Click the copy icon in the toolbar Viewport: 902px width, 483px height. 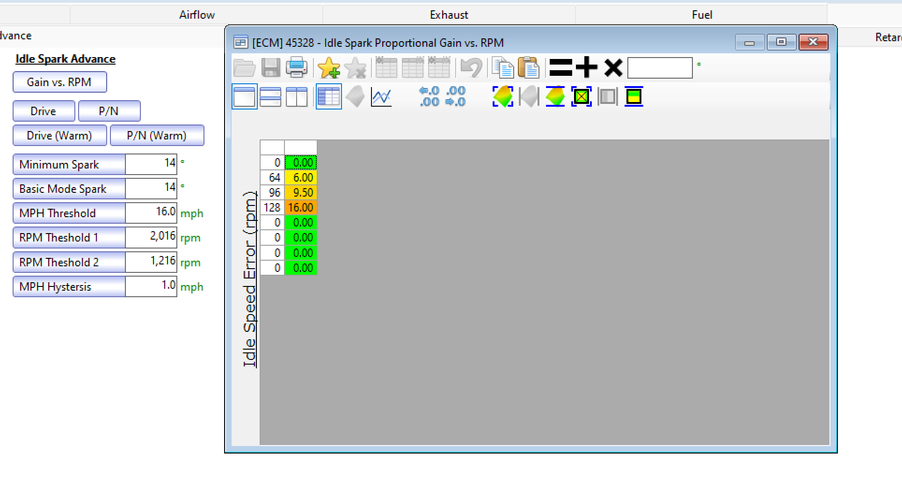pos(503,68)
